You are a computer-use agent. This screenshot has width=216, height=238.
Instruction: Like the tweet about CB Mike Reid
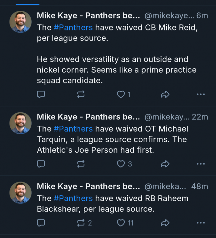tap(121, 94)
